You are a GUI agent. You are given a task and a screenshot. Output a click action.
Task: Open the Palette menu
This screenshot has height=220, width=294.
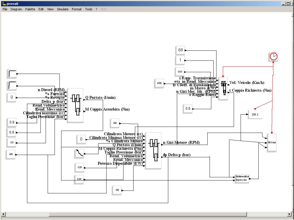(30, 9)
